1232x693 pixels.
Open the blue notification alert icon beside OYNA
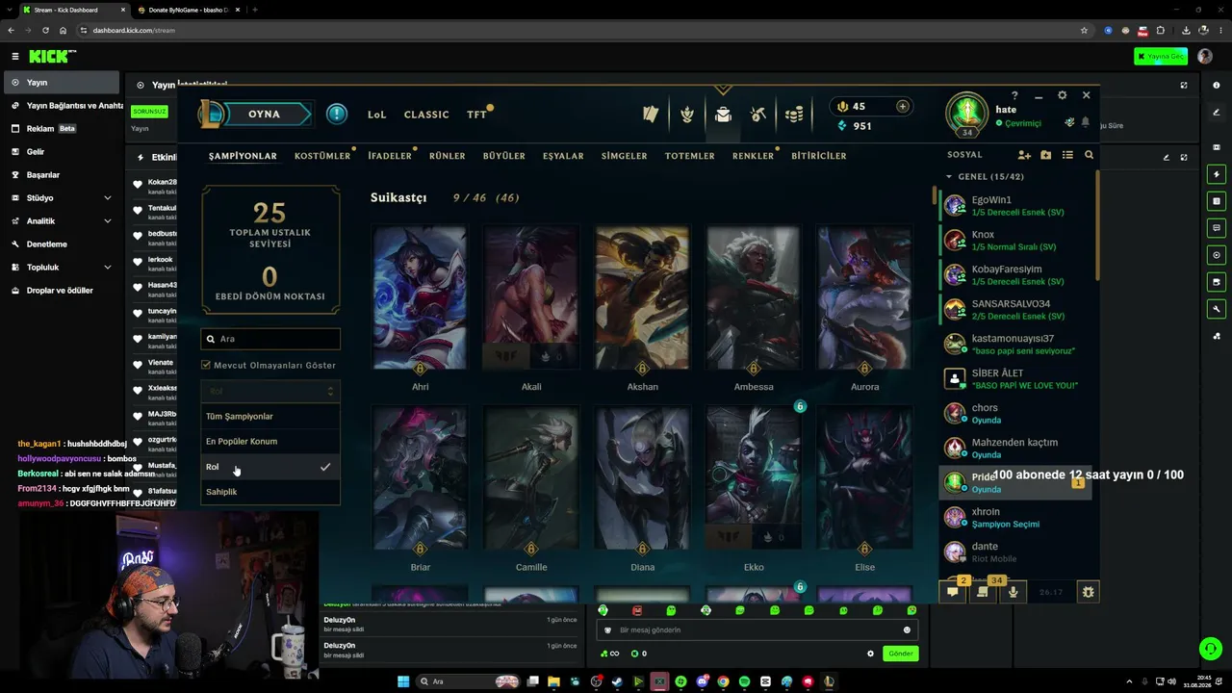(337, 114)
